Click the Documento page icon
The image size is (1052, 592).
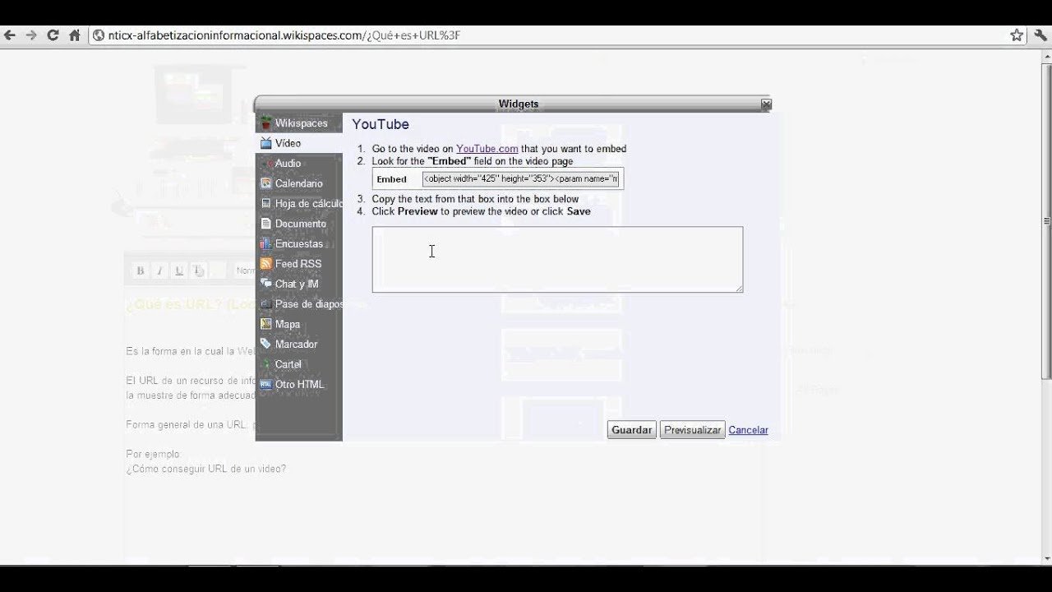(265, 224)
